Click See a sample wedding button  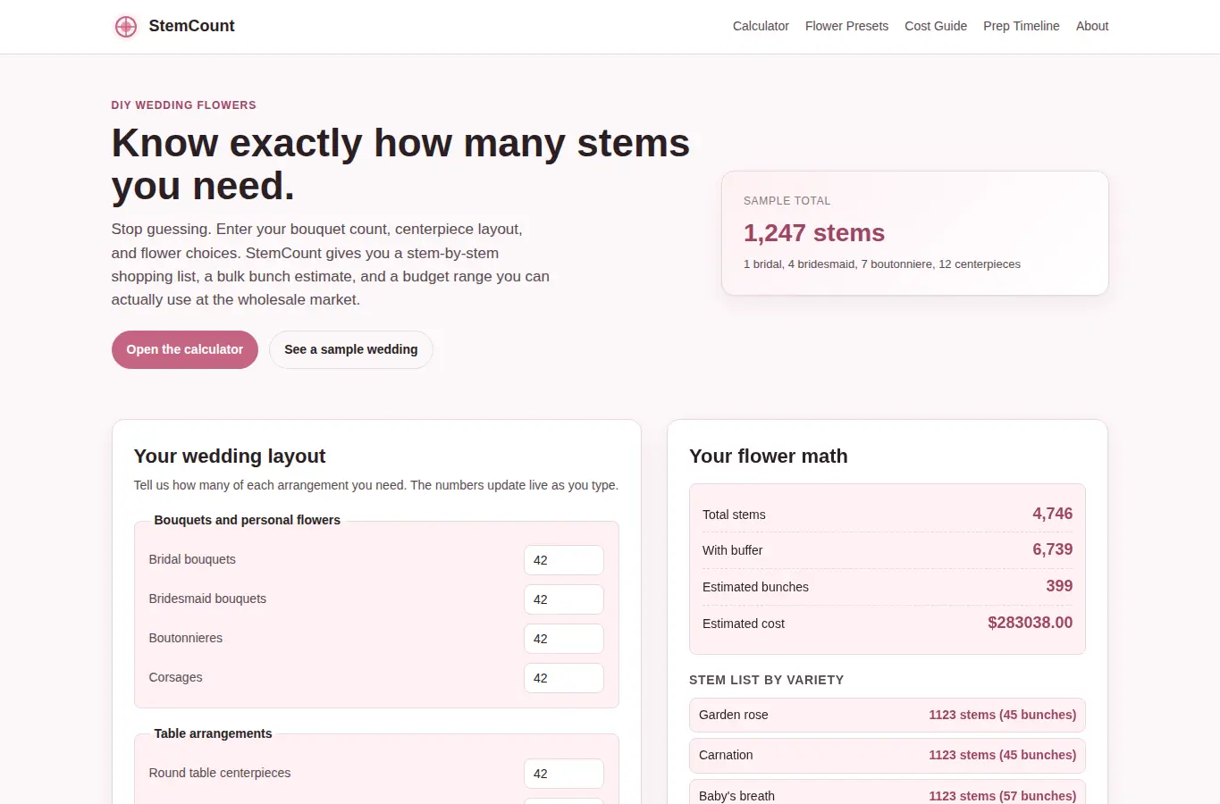tap(351, 349)
